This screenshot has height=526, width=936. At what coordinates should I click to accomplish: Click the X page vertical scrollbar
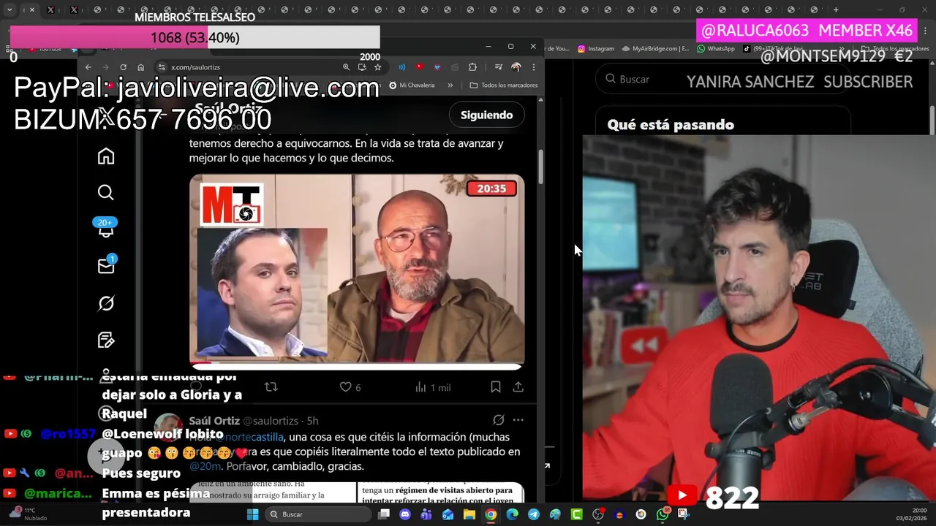(x=541, y=168)
